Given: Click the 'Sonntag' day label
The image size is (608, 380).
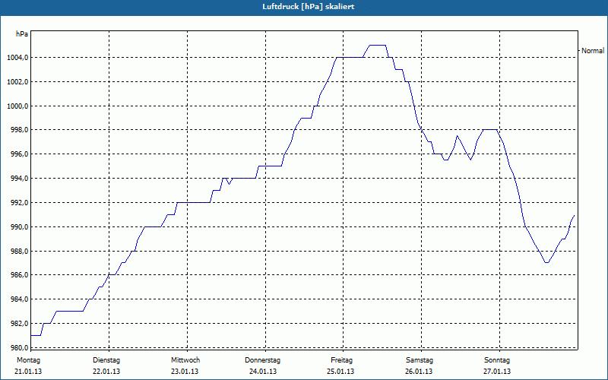Looking at the screenshot, I should 497,360.
